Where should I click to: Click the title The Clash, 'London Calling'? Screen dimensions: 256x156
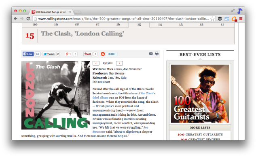point(83,34)
